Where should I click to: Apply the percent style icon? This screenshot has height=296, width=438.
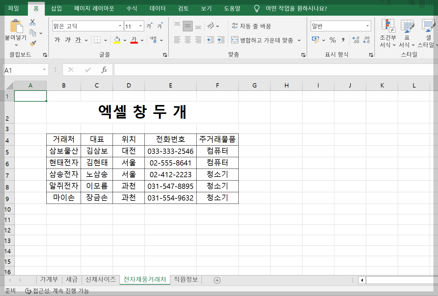[x=332, y=40]
